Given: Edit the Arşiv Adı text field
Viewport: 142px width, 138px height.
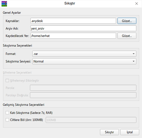Looking at the screenshot, I should (x=83, y=28).
